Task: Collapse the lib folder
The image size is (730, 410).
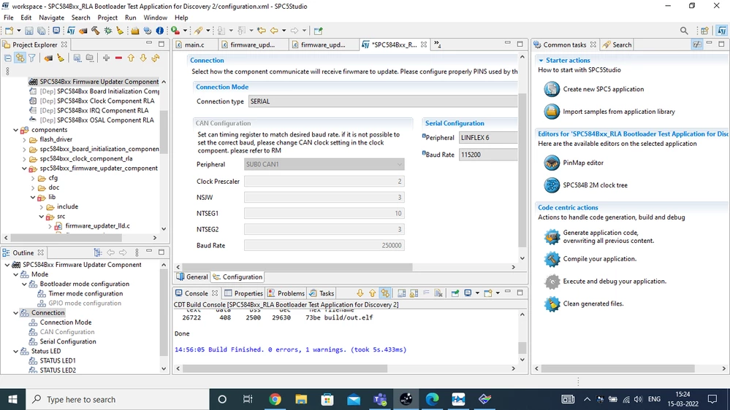Action: [33, 197]
